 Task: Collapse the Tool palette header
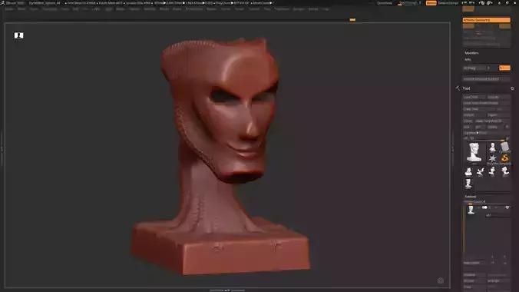pyautogui.click(x=466, y=88)
